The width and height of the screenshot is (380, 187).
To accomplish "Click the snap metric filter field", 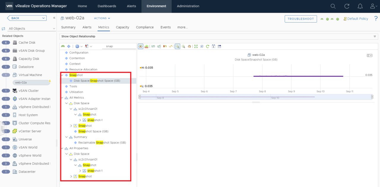I will tap(118, 46).
